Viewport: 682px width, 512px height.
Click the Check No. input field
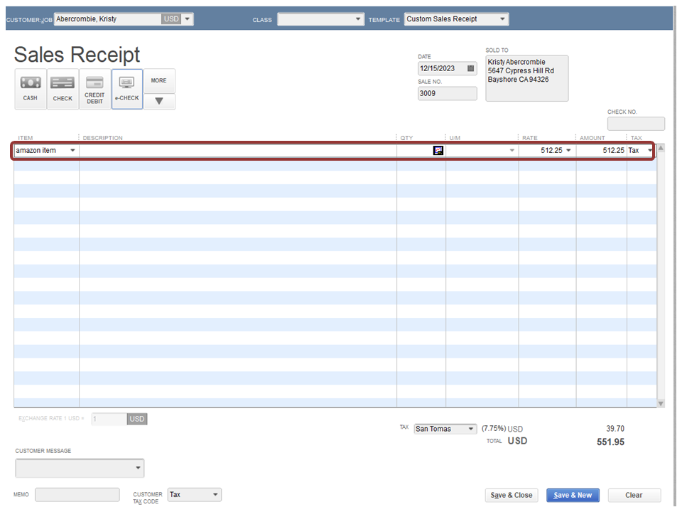pos(636,124)
